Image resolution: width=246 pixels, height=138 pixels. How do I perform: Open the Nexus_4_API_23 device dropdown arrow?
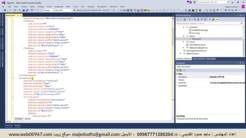tap(110, 10)
